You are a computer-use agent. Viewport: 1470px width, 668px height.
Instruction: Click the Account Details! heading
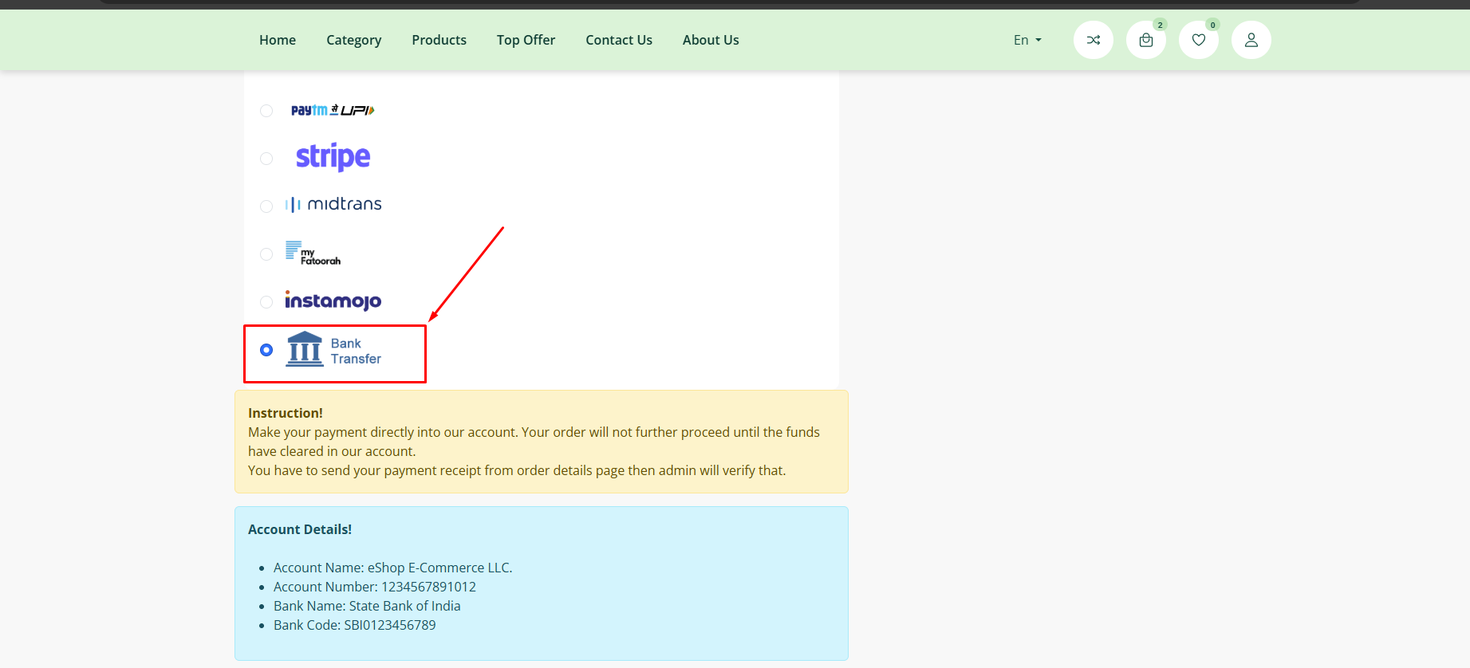tap(300, 529)
